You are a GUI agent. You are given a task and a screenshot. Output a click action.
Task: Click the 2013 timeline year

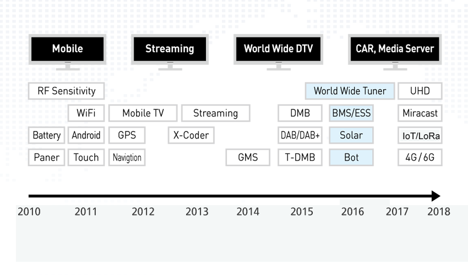[197, 211]
